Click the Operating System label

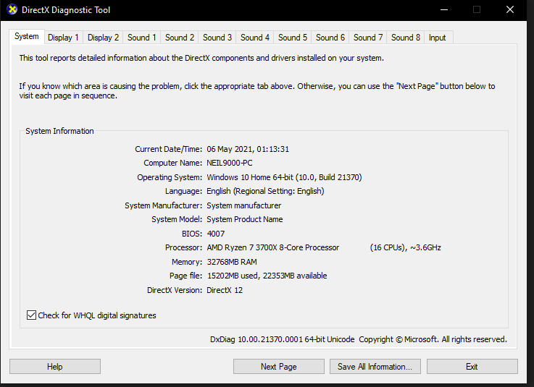(170, 177)
